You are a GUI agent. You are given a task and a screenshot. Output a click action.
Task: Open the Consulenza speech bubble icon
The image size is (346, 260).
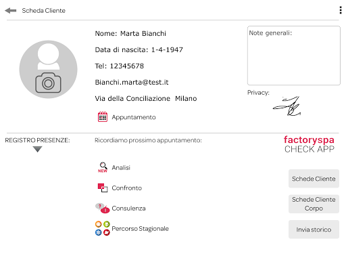pos(103,208)
